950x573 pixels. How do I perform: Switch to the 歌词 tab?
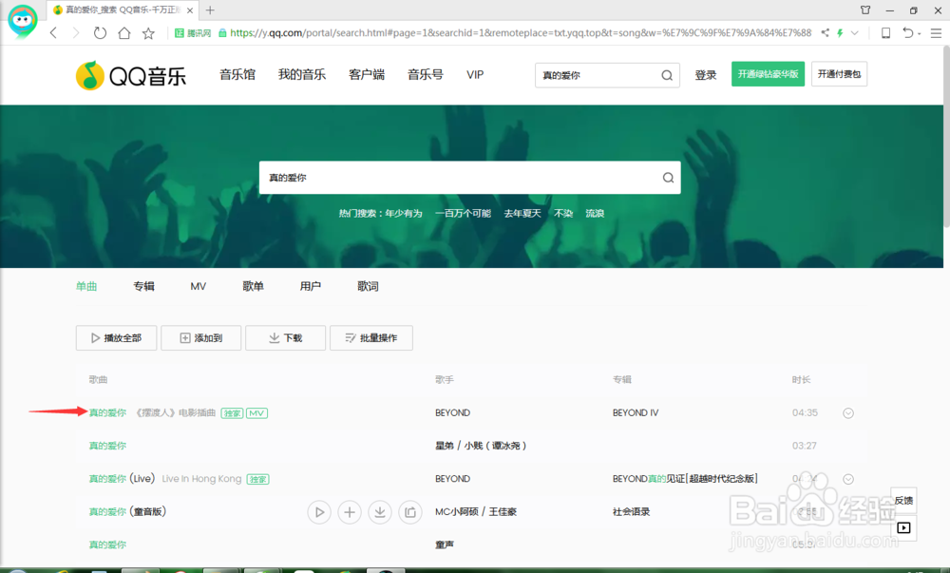pos(368,286)
